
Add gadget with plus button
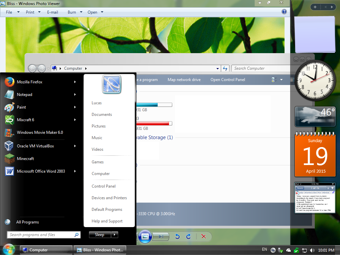tap(315, 7)
